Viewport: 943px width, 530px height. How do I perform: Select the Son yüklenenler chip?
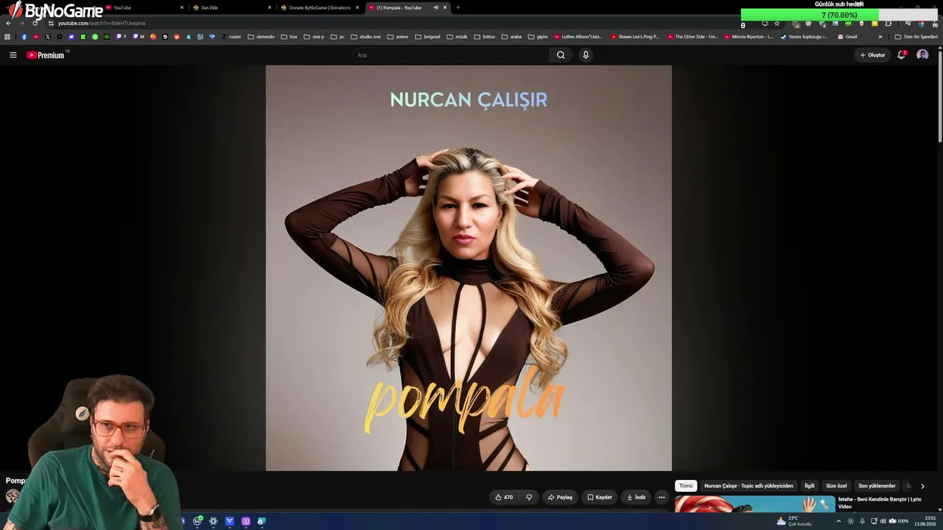click(877, 486)
